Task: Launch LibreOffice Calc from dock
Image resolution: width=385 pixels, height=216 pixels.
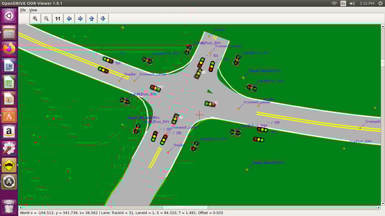Action: pyautogui.click(x=9, y=82)
